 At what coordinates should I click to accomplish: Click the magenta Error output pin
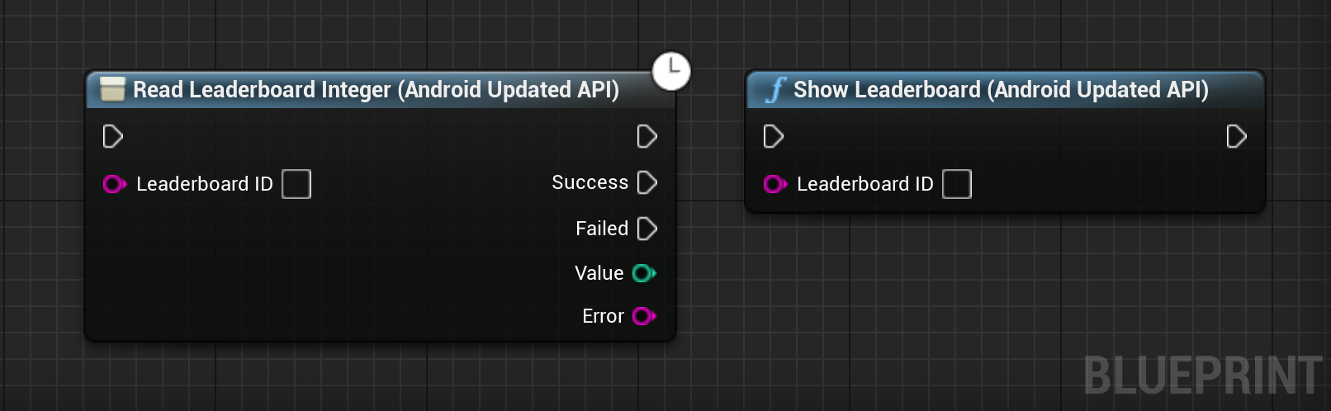pos(644,316)
